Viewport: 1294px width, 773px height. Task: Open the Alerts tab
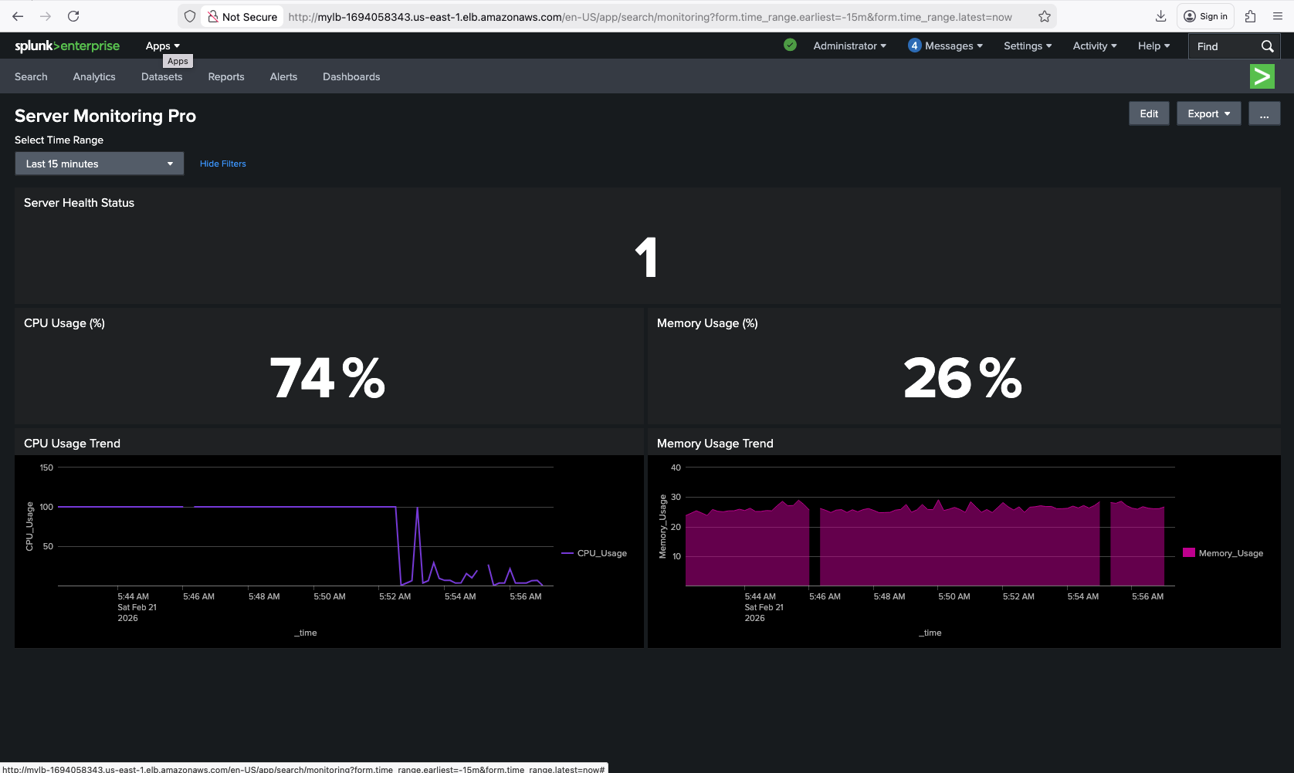point(283,76)
